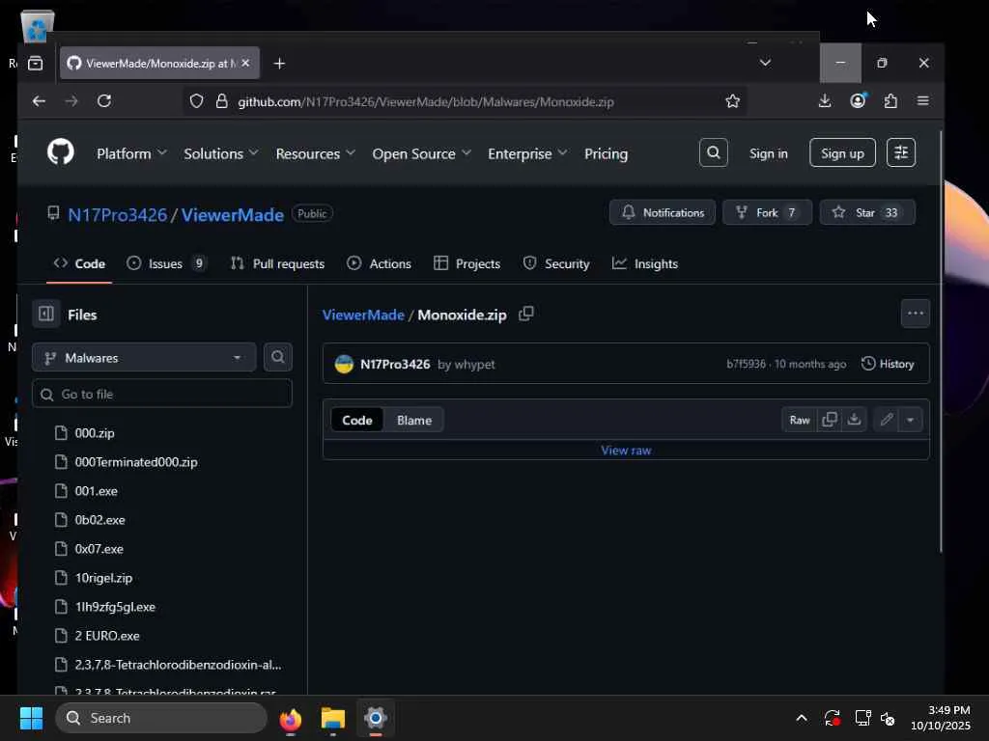The image size is (989, 741).
Task: Open the appearance settings sliders icon
Action: (x=901, y=152)
